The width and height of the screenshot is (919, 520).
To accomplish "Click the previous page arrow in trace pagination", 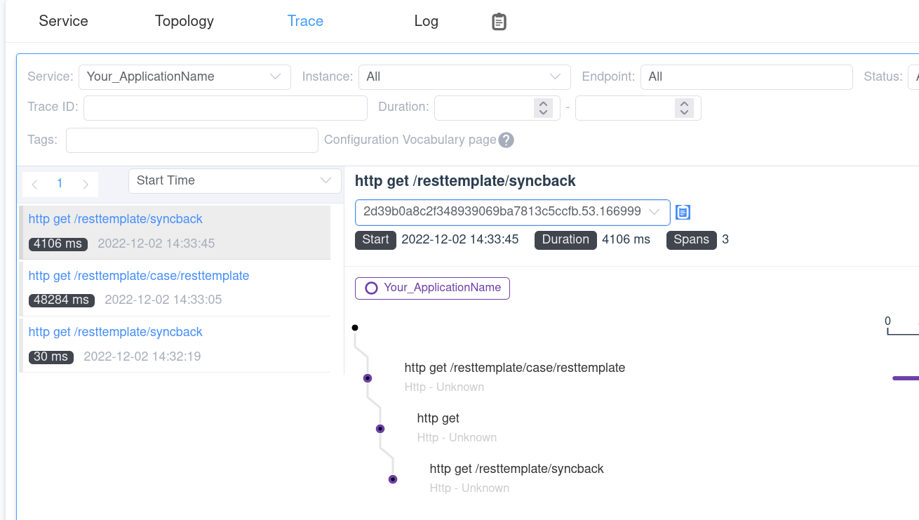I will [x=34, y=184].
